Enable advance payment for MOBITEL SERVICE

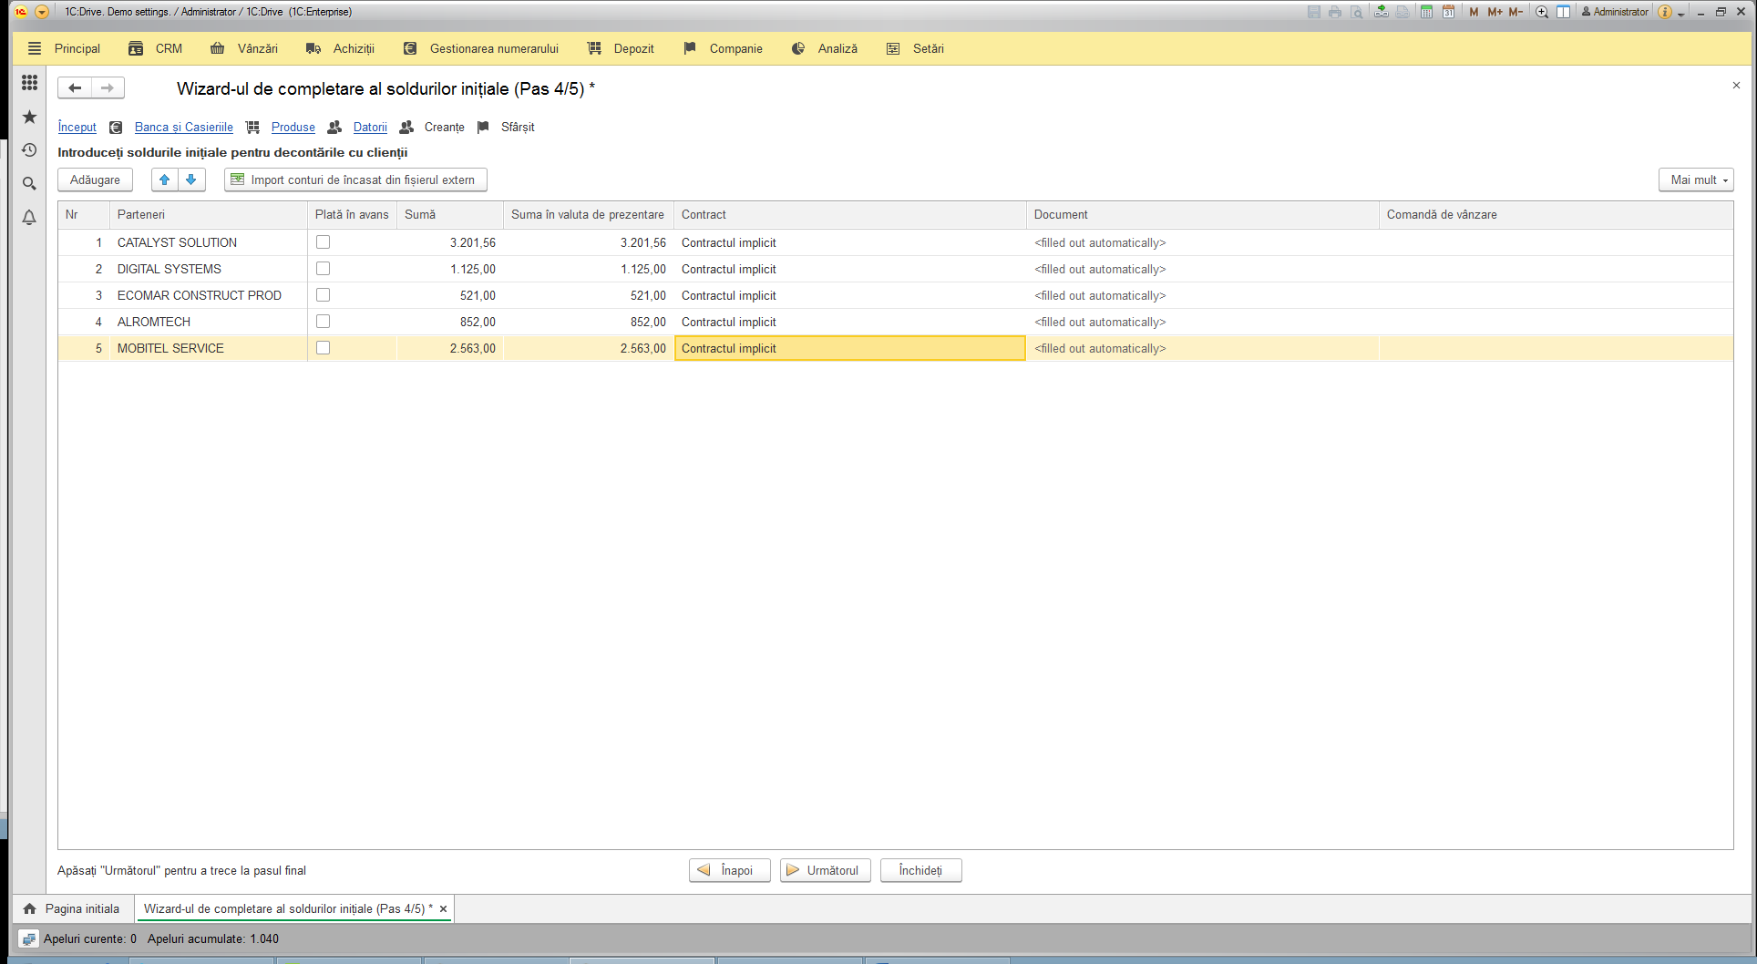(x=323, y=348)
